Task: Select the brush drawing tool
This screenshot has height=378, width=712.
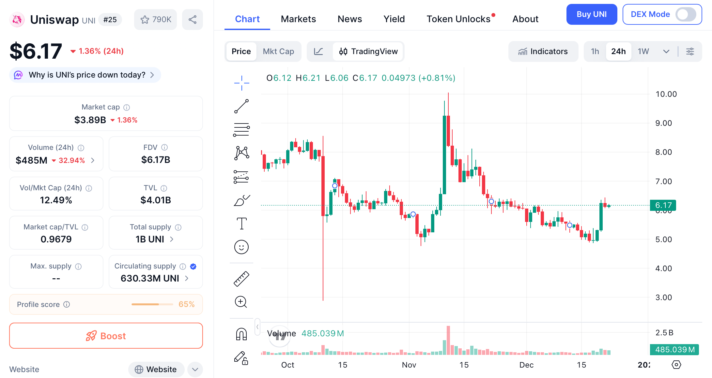Action: click(241, 200)
